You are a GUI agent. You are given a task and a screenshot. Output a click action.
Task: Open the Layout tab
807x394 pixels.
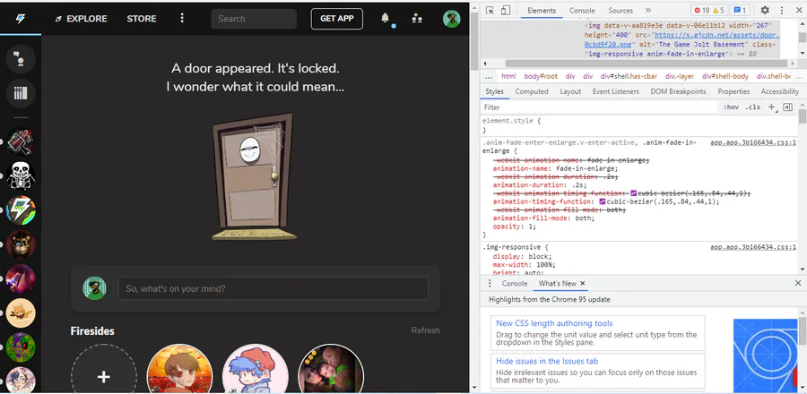click(570, 91)
